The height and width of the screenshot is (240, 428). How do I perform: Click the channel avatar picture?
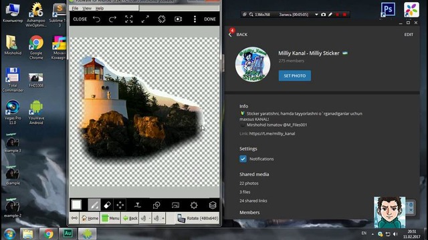pyautogui.click(x=253, y=64)
